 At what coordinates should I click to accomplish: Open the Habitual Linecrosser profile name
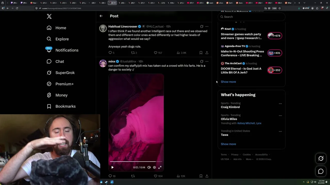click(123, 26)
